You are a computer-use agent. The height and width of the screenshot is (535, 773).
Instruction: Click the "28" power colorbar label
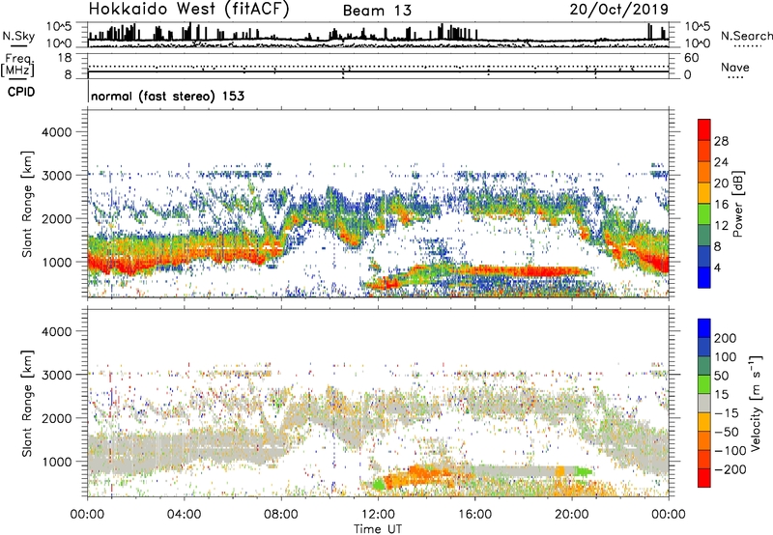point(721,141)
